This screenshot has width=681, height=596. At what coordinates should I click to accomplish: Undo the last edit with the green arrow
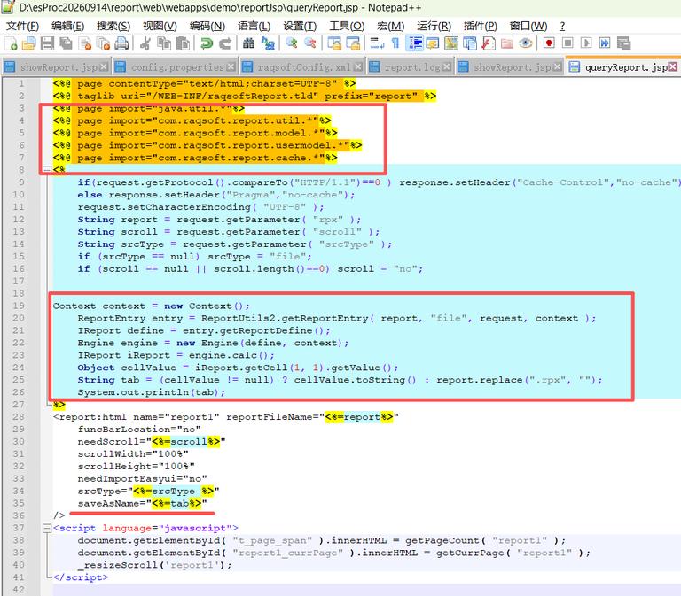tap(207, 43)
